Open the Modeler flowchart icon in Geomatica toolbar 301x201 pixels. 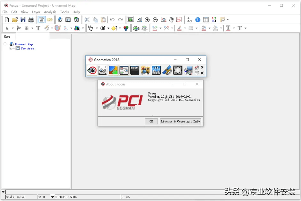[x=124, y=70]
